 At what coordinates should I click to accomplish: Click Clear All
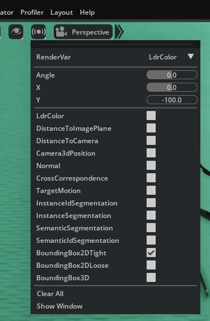[50, 294]
